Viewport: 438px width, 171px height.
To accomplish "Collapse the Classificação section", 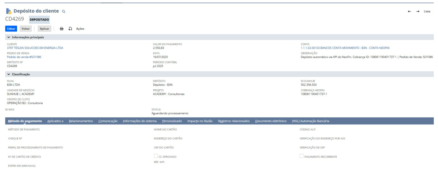I will pyautogui.click(x=9, y=74).
